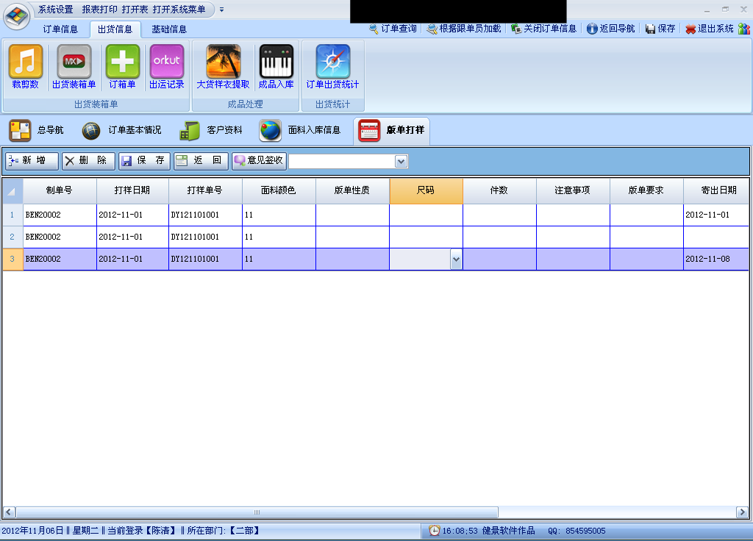This screenshot has height=541, width=753.
Task: Open 成品入库 piano keys icon
Action: (276, 62)
